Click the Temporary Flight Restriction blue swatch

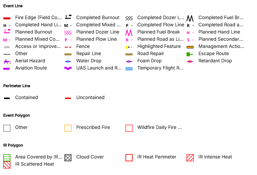coord(129,68)
